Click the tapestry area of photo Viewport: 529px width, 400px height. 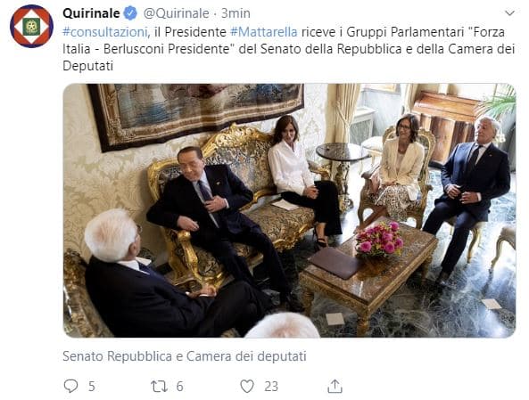click(x=195, y=113)
